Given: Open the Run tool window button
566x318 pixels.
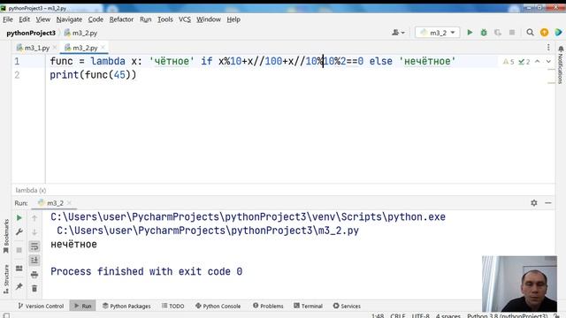Looking at the screenshot, I should pyautogui.click(x=82, y=306).
